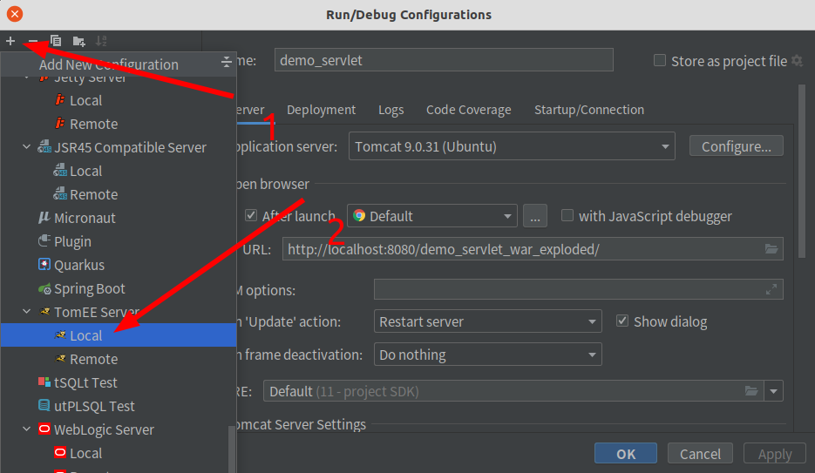Viewport: 815px width, 473px height.
Task: Choose the Micronaut configuration type
Action: 119,218
